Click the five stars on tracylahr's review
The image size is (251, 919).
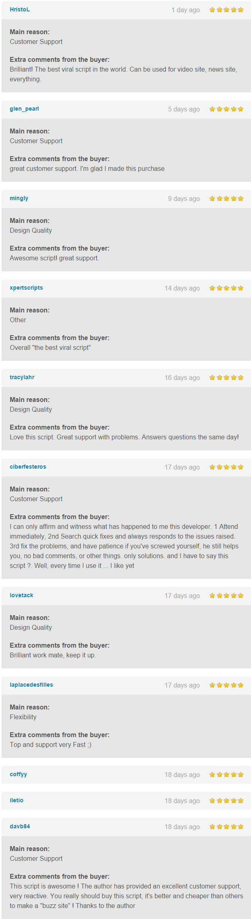click(x=226, y=378)
